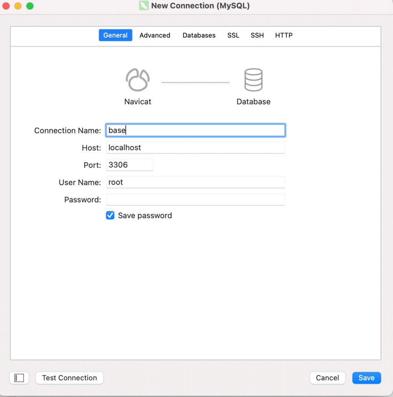The height and width of the screenshot is (397, 393).
Task: Click into the Host field
Action: [x=195, y=148]
